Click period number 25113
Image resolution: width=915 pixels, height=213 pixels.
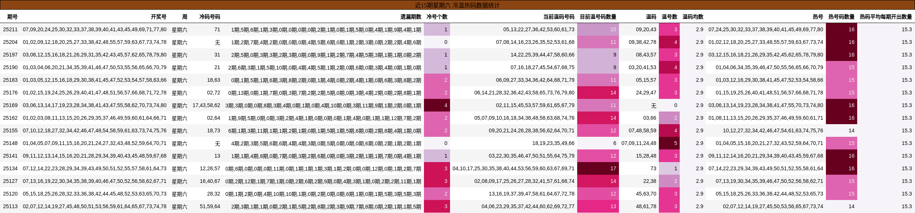[x=10, y=206]
